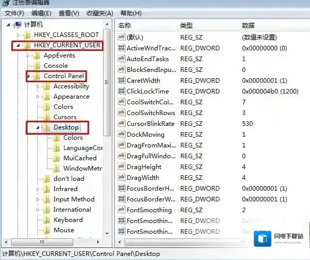Click the 数据 column header
Image resolution: width=310 pixels, height=260 pixels.
pos(249,25)
